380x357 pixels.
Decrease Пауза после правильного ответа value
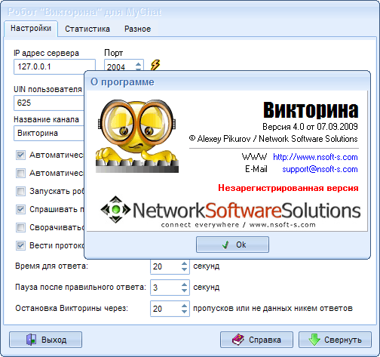click(x=184, y=291)
